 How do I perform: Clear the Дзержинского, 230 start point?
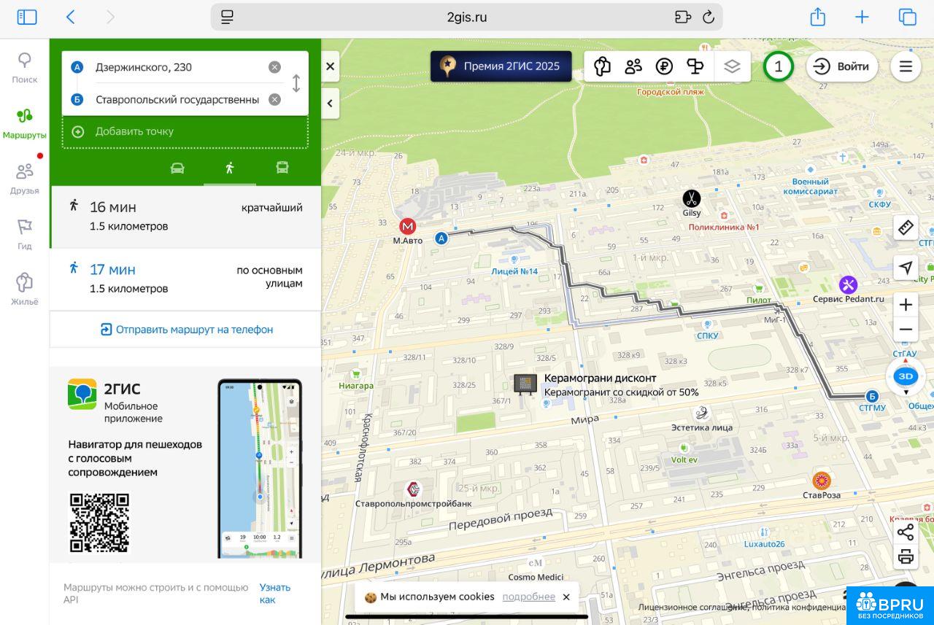pyautogui.click(x=274, y=67)
